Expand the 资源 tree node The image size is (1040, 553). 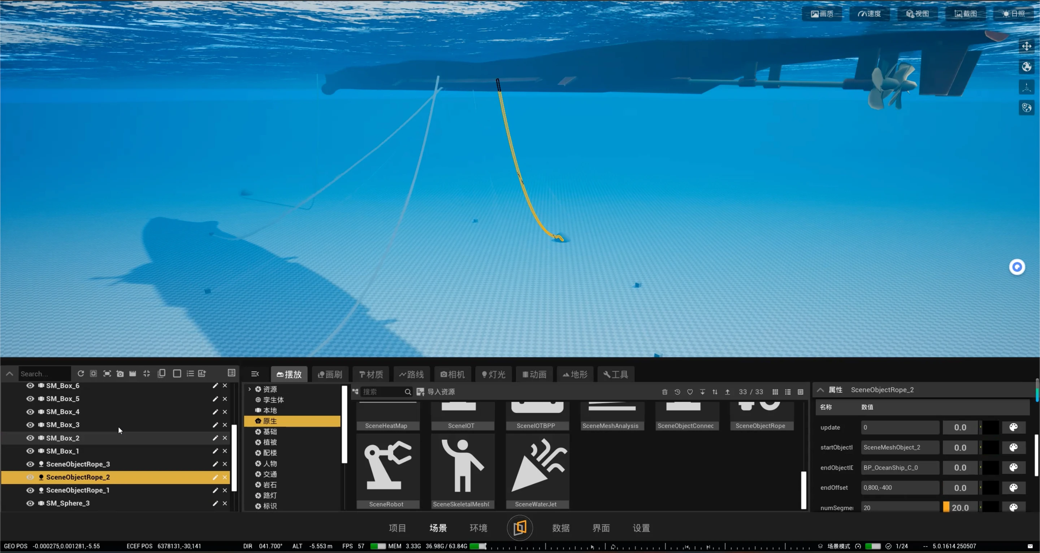[250, 389]
